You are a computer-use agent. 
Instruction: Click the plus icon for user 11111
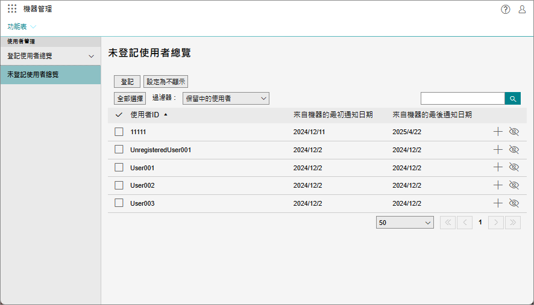pos(498,132)
